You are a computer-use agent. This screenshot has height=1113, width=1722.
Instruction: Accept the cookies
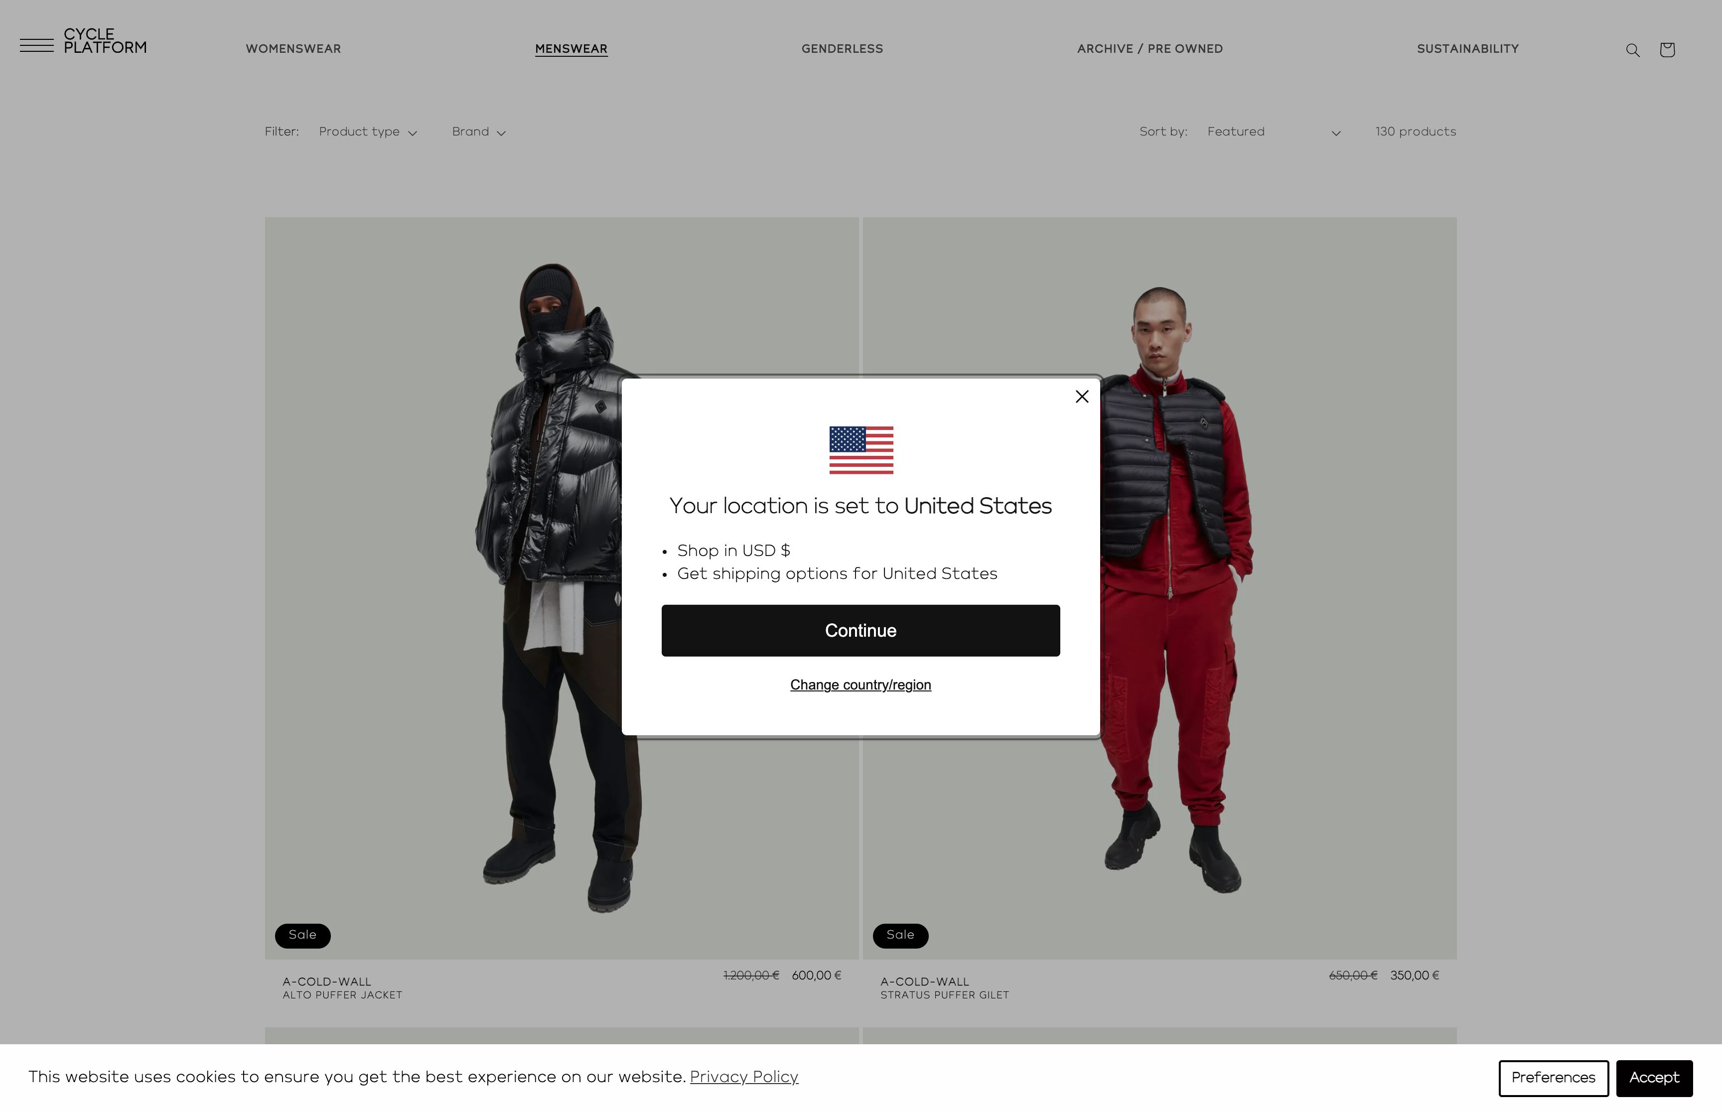click(1654, 1078)
